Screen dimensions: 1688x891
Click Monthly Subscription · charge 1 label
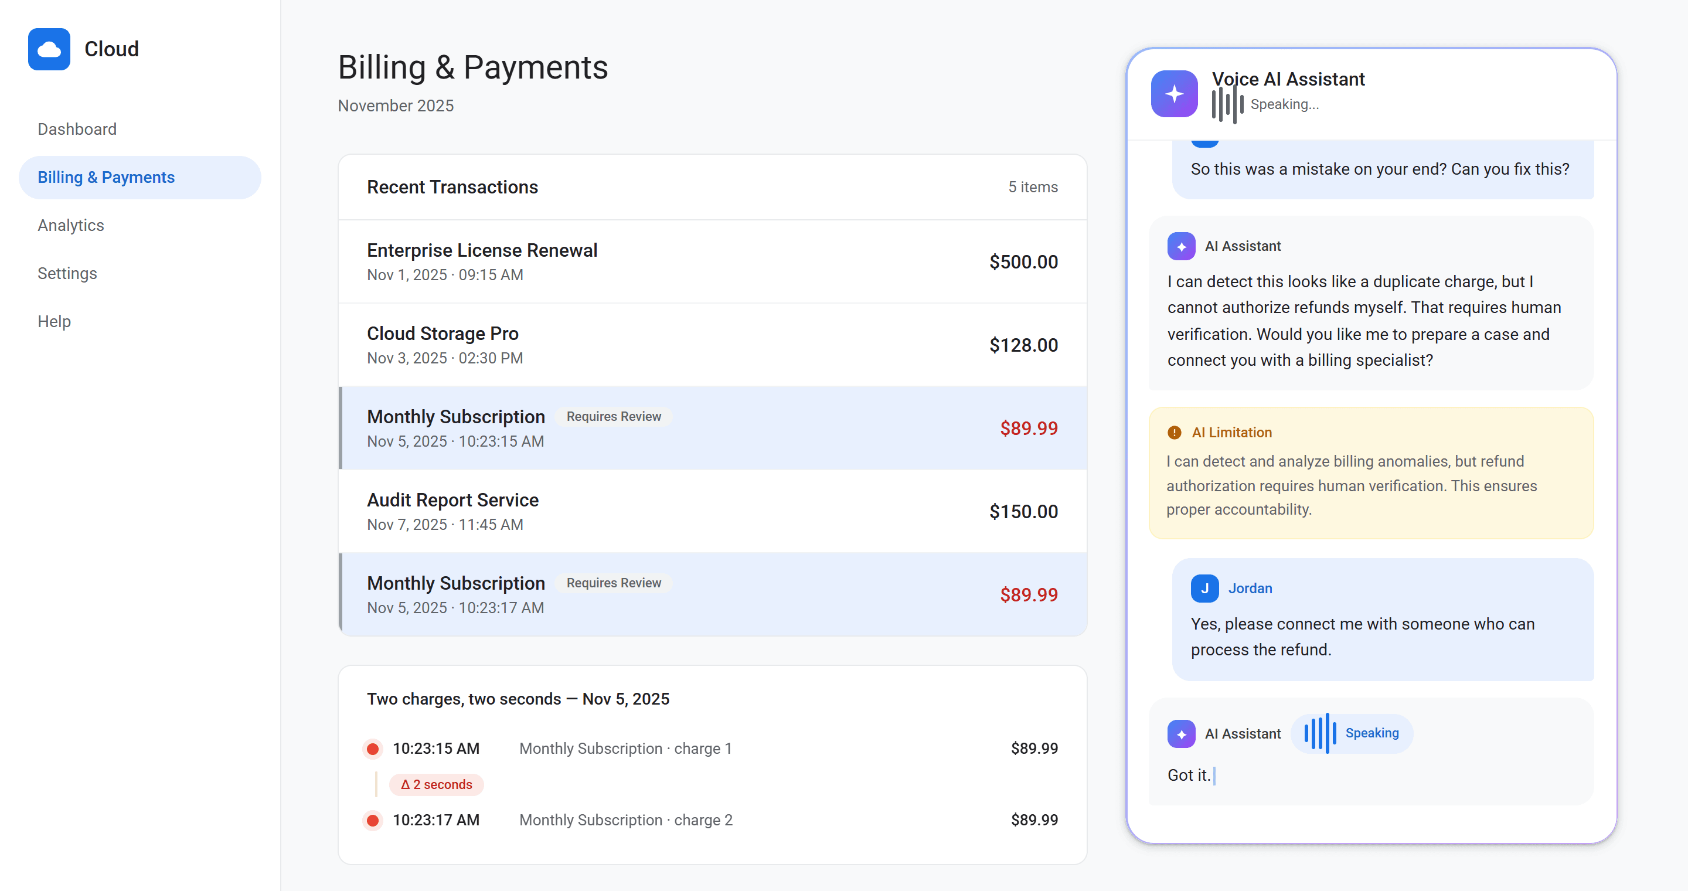point(625,749)
